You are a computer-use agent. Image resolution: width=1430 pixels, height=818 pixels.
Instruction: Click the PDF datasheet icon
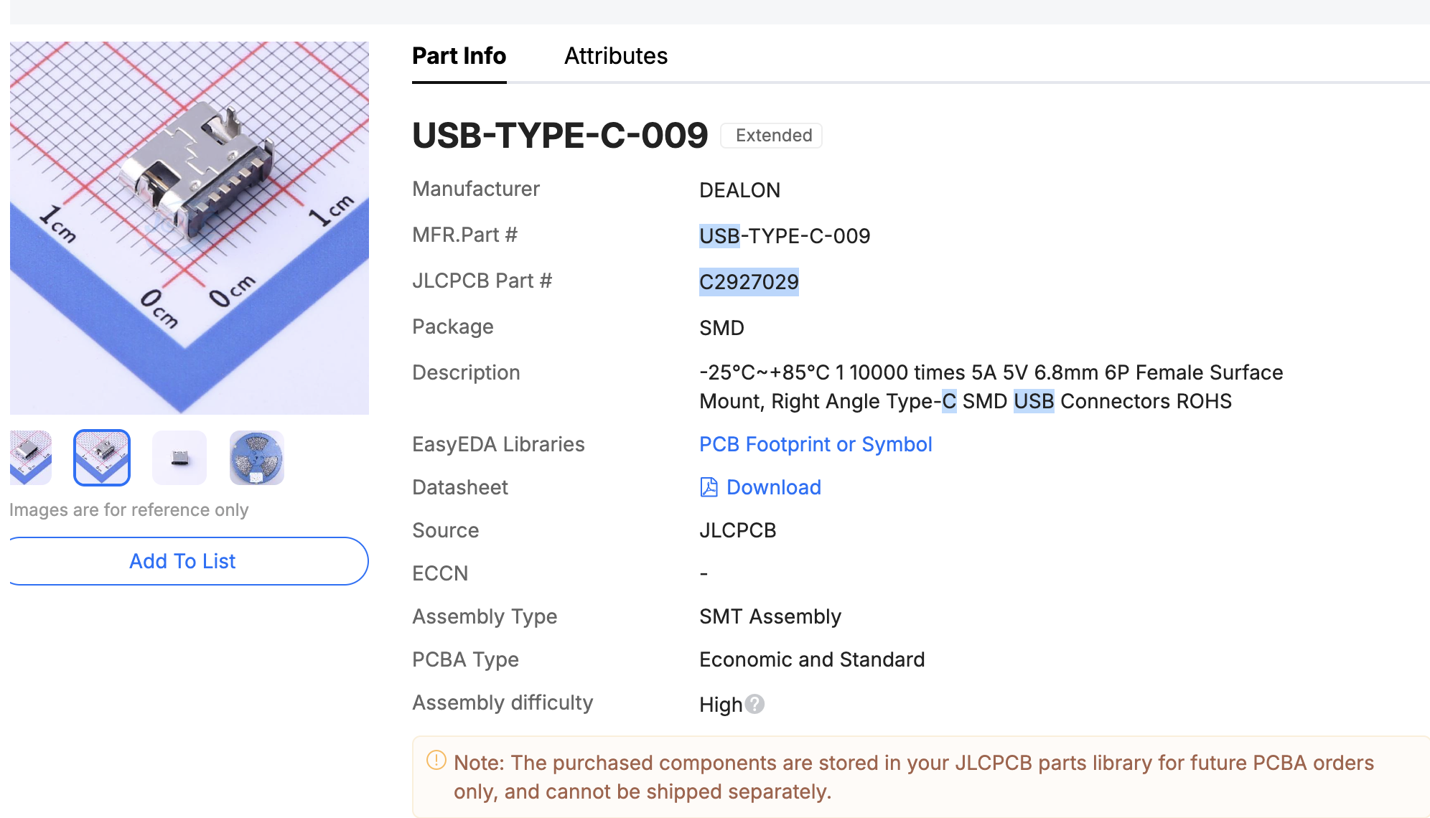click(709, 487)
